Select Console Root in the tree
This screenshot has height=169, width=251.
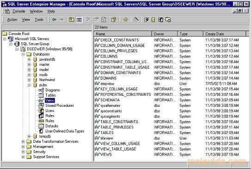coord(19,34)
